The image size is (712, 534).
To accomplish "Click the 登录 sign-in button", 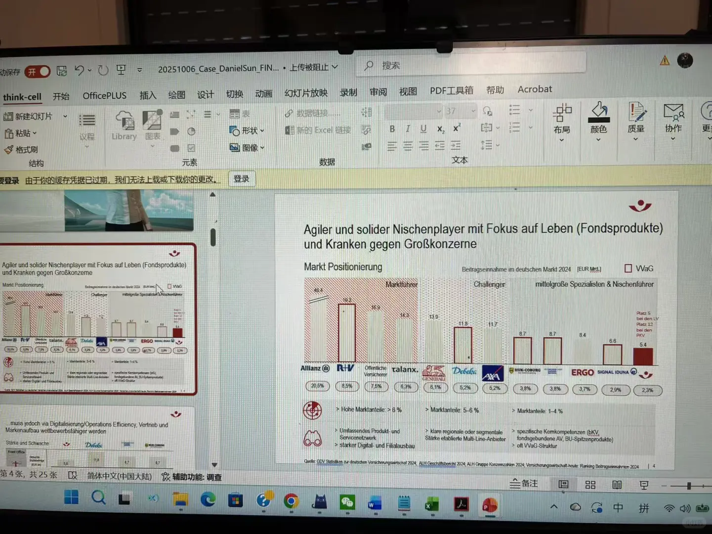I will pyautogui.click(x=242, y=178).
